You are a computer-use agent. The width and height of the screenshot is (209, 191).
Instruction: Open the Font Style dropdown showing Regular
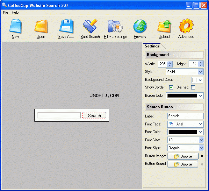tap(185, 148)
